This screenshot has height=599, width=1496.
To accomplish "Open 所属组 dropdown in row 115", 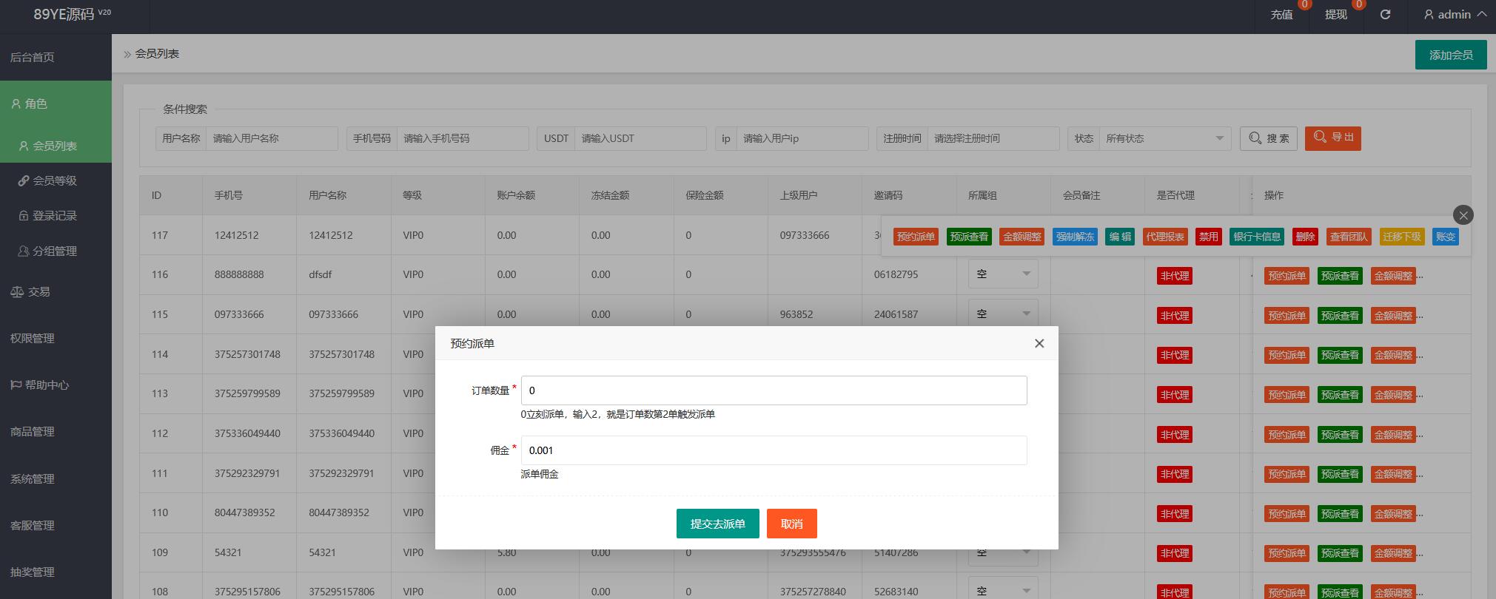I will (1003, 314).
